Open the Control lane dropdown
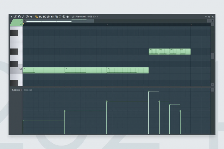This screenshot has width=224, height=149. (17, 90)
